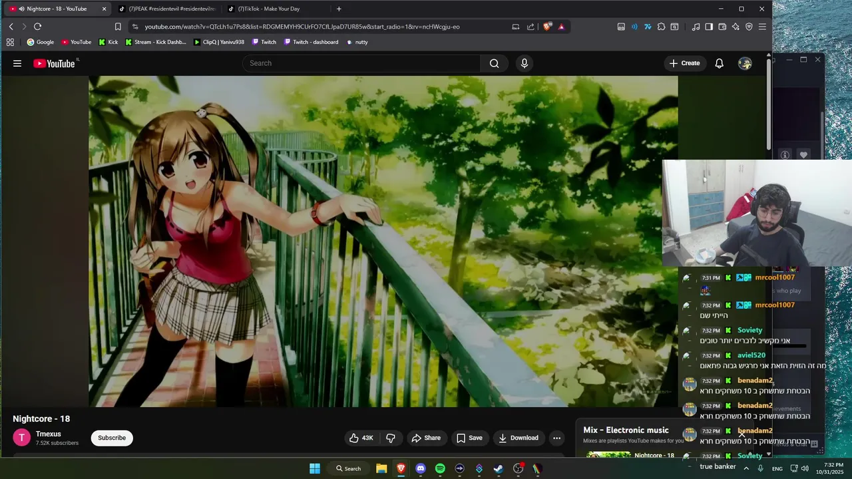Open Twitch - dashboard bookmark
Screen dimensions: 852x479
[311, 42]
